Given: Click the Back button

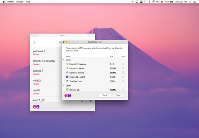Looking at the screenshot, I should 105,95.
